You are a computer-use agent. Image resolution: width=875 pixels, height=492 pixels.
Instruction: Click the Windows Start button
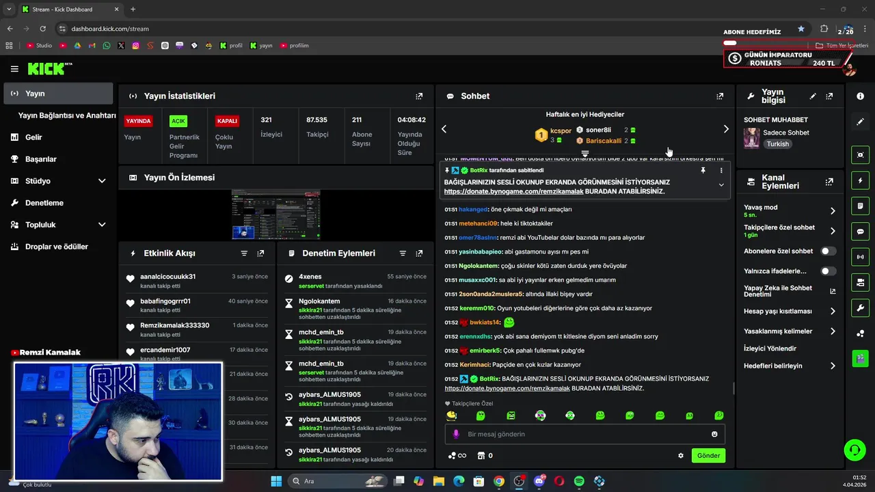coord(276,481)
